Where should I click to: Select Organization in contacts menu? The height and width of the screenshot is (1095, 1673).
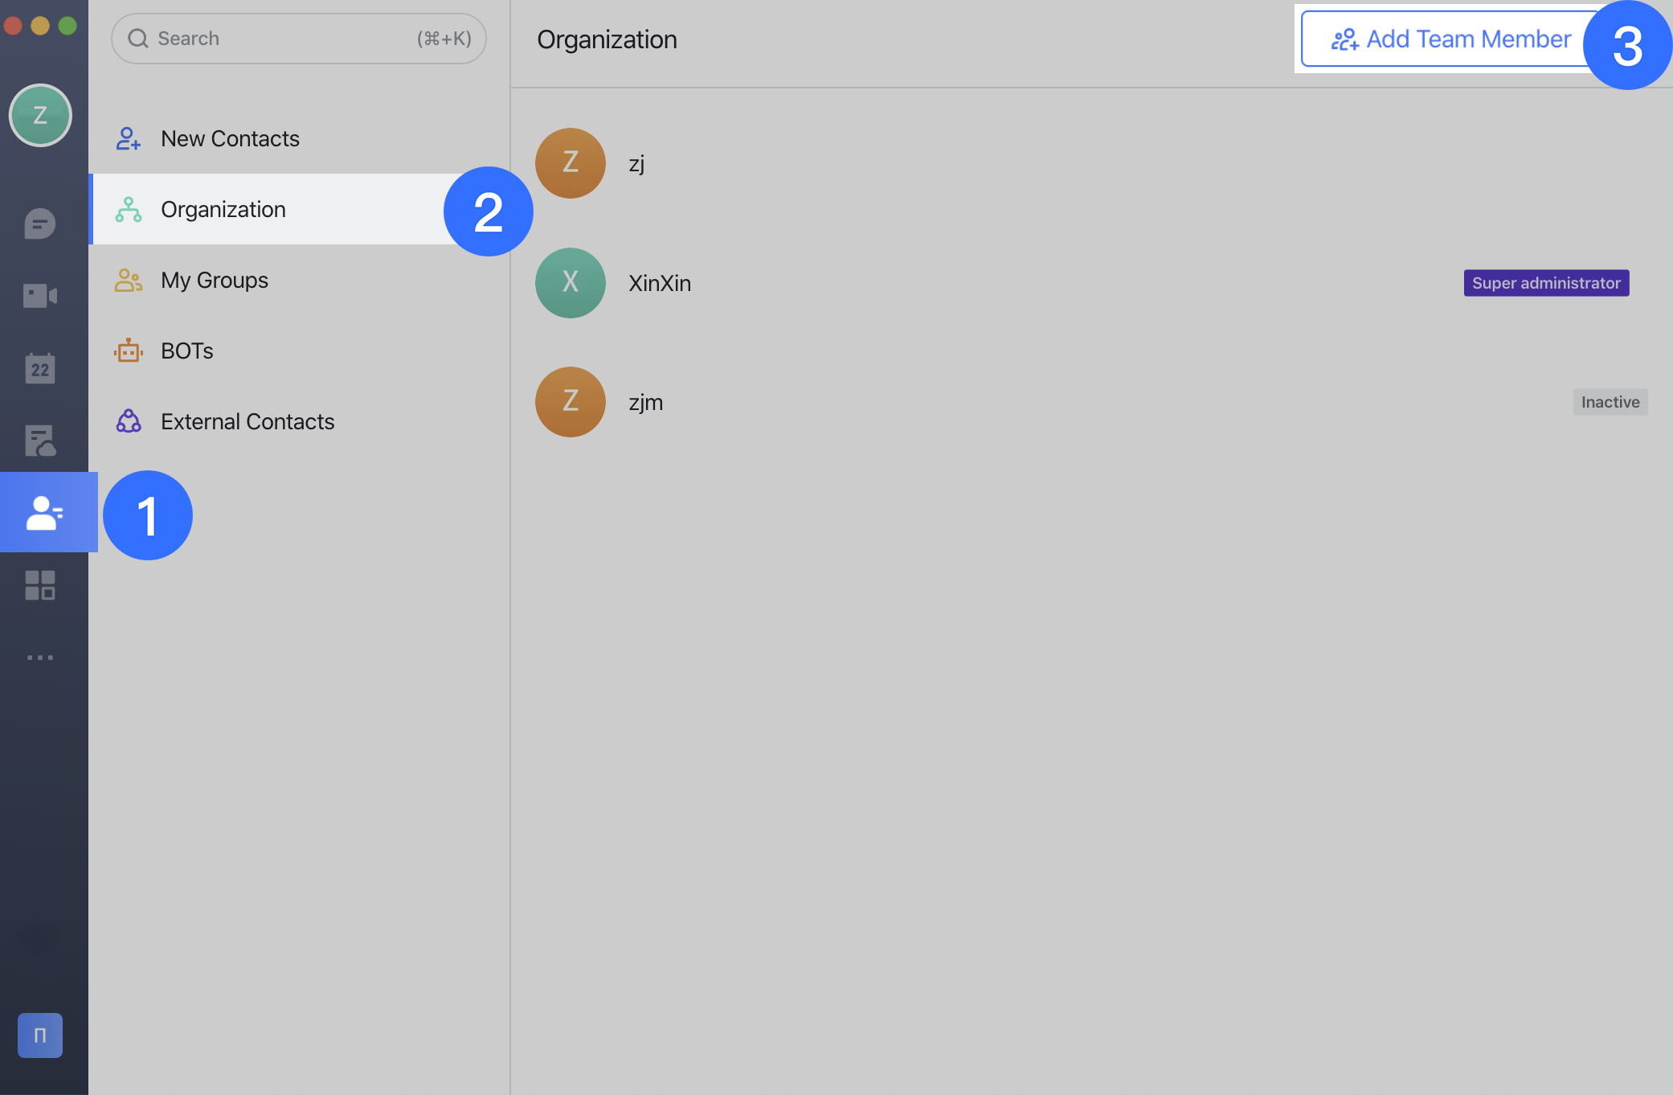click(223, 209)
